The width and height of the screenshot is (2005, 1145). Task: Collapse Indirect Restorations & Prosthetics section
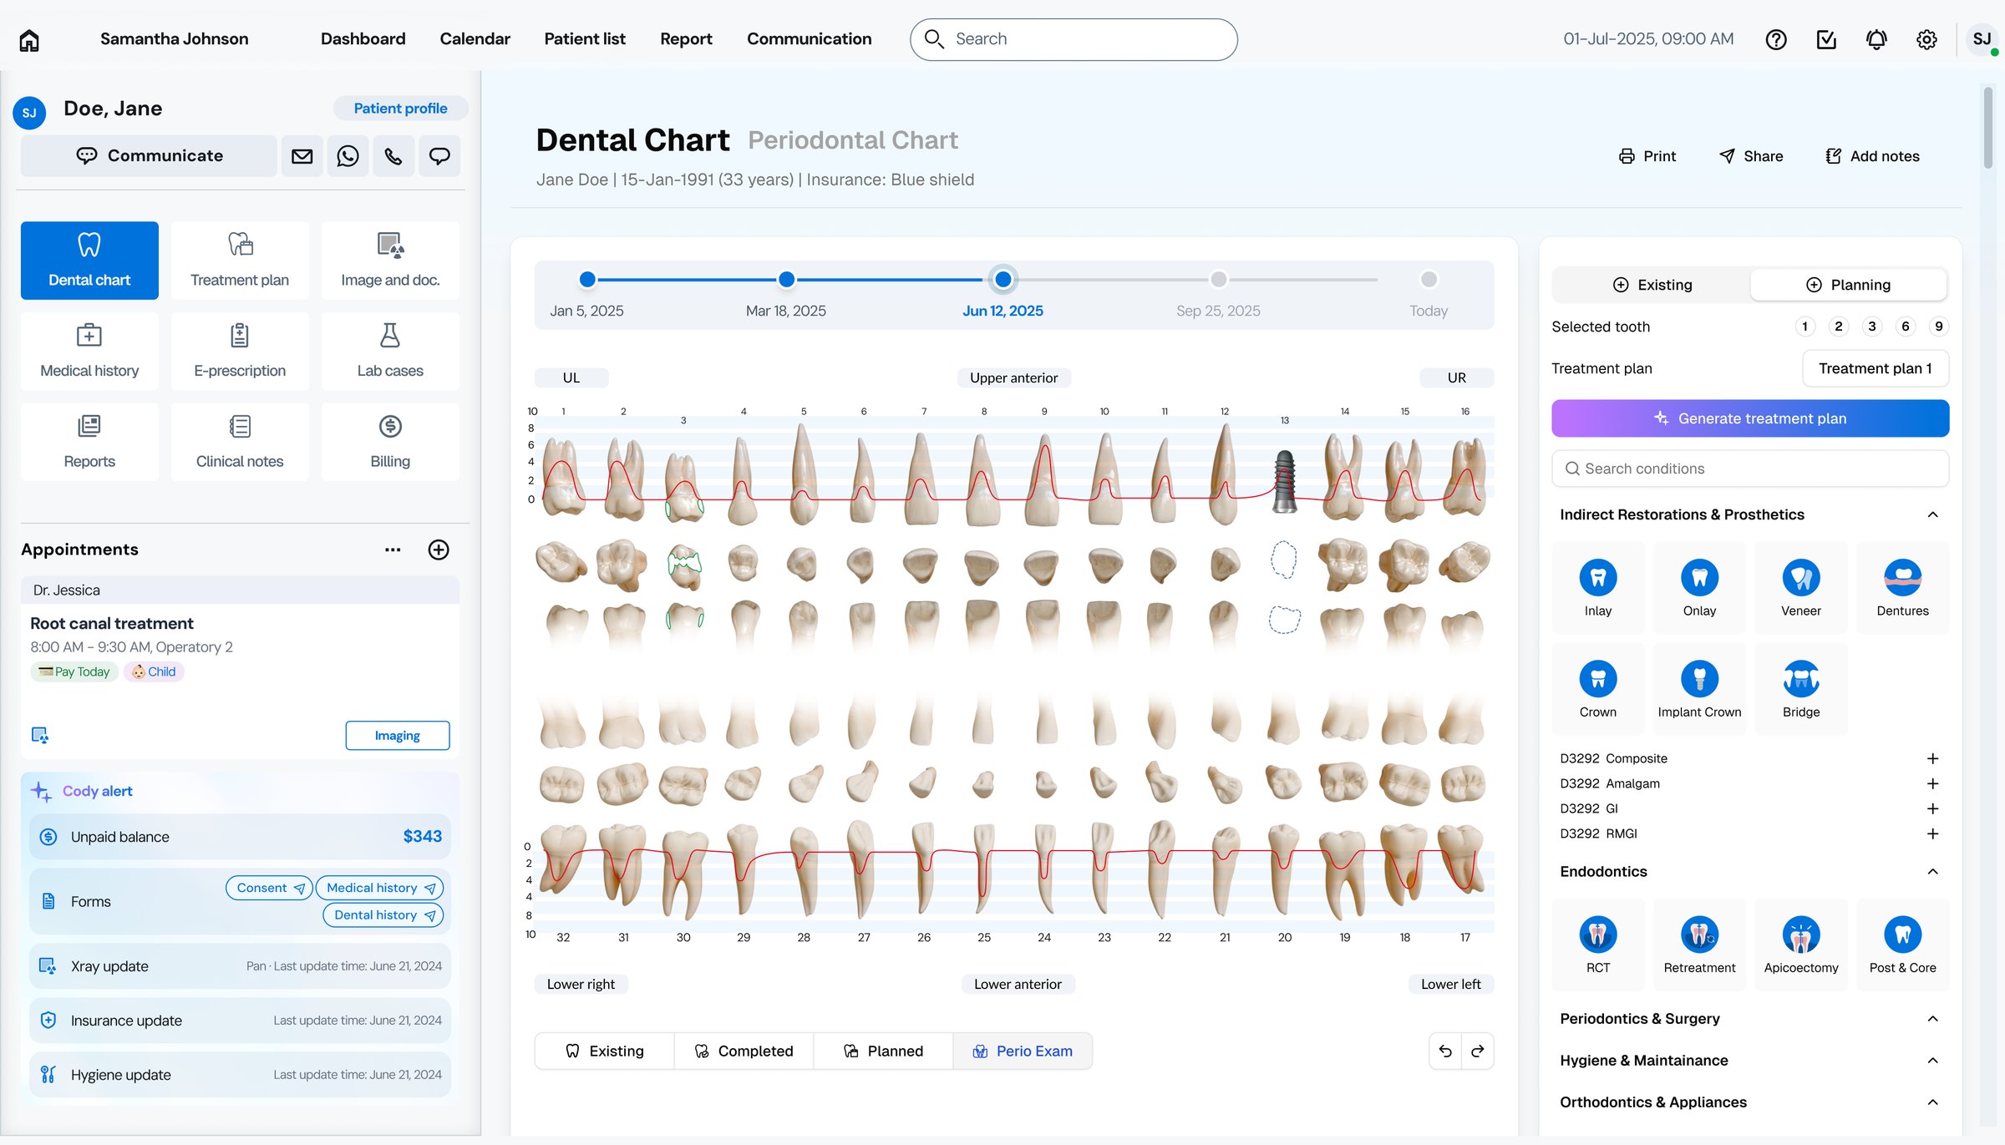tap(1932, 514)
